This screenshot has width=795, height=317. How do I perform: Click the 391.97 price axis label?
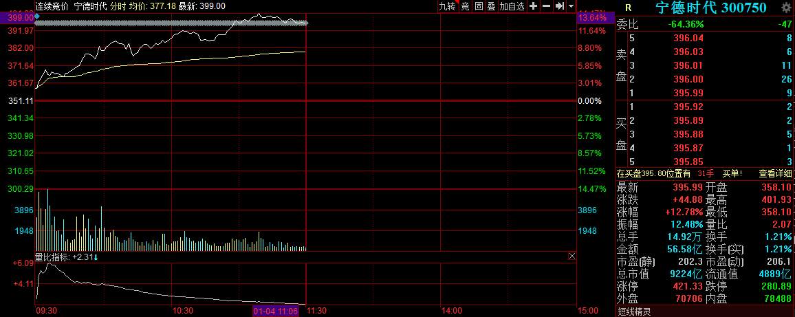click(x=21, y=31)
